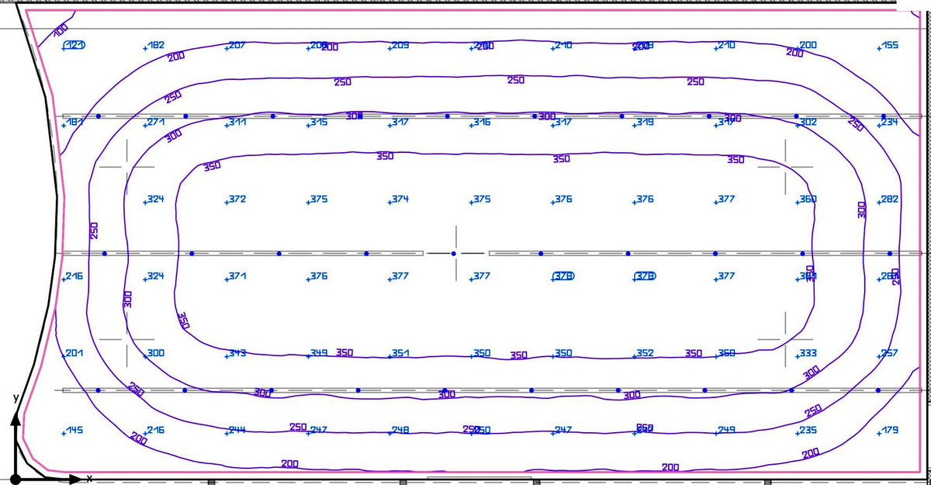Select the point value 244
This screenshot has height=485, width=931.
[237, 430]
